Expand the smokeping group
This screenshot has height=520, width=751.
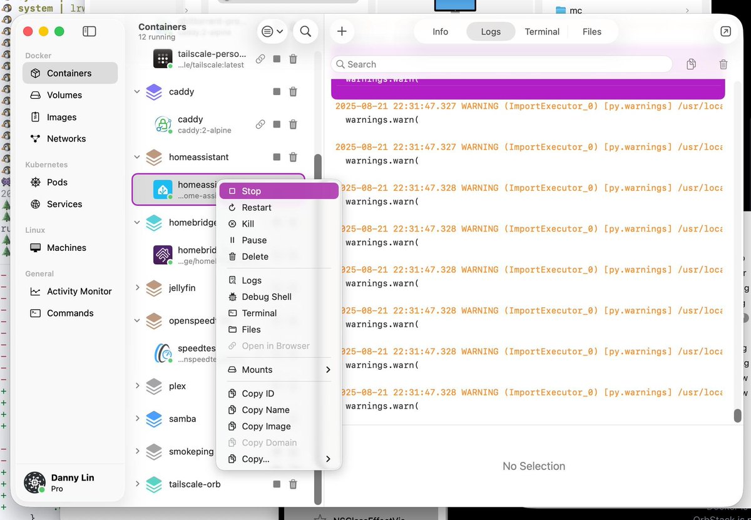(137, 451)
